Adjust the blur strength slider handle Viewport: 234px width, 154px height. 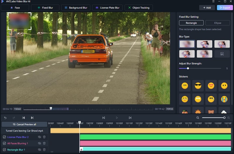[188, 68]
